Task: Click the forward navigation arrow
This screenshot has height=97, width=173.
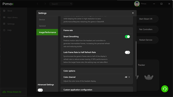Action: click(45, 4)
